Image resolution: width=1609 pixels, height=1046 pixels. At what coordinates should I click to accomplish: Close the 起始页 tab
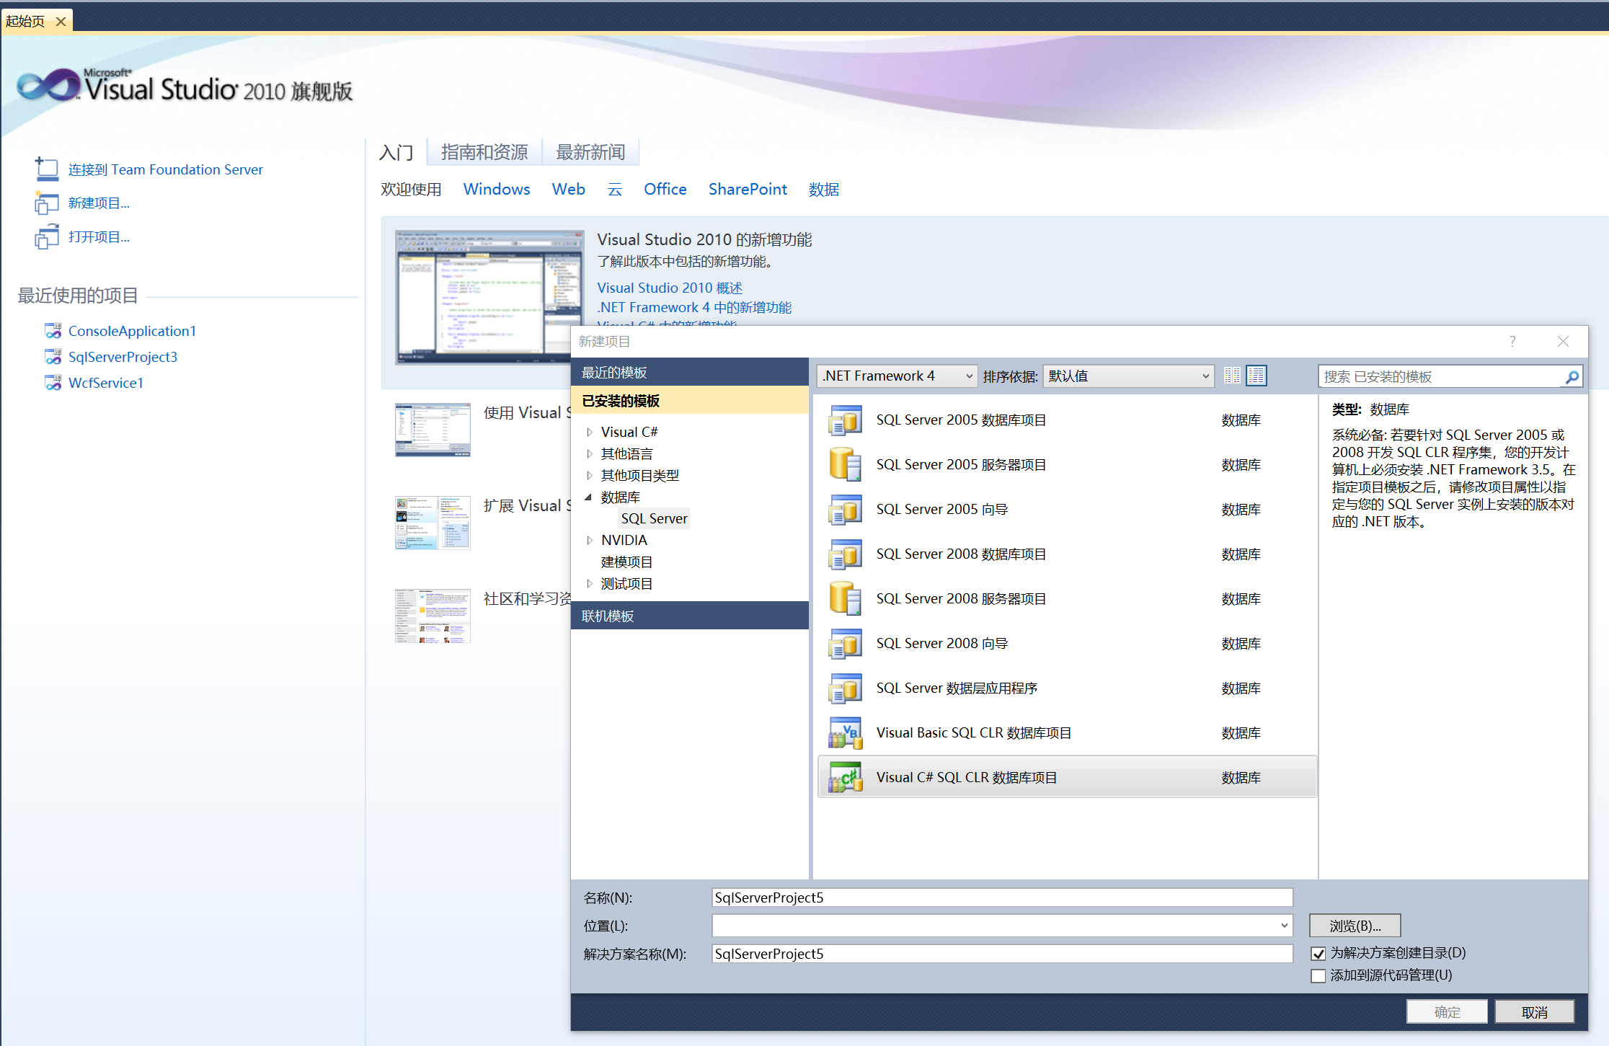coord(61,22)
